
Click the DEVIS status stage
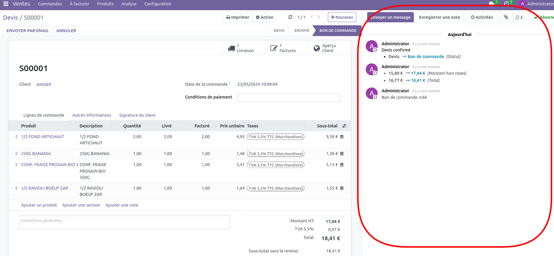point(279,31)
